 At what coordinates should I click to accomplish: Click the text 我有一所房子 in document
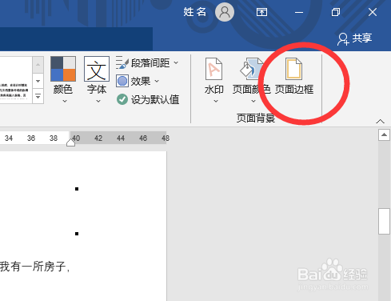tap(33, 267)
